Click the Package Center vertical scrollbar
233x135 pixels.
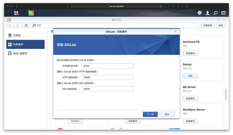[226, 95]
